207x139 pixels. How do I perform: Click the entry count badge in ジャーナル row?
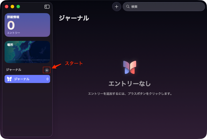click(x=47, y=79)
